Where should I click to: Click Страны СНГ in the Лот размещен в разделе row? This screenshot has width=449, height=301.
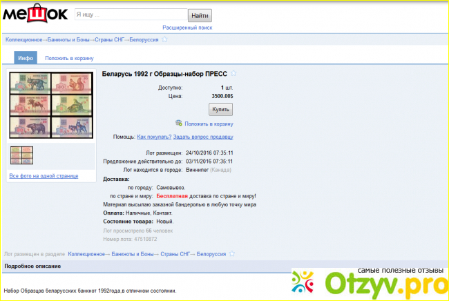175,254
